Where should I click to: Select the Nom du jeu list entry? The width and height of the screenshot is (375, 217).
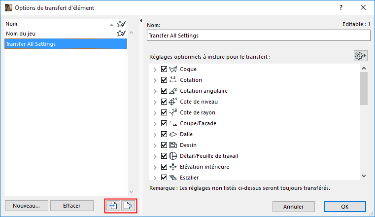point(59,34)
